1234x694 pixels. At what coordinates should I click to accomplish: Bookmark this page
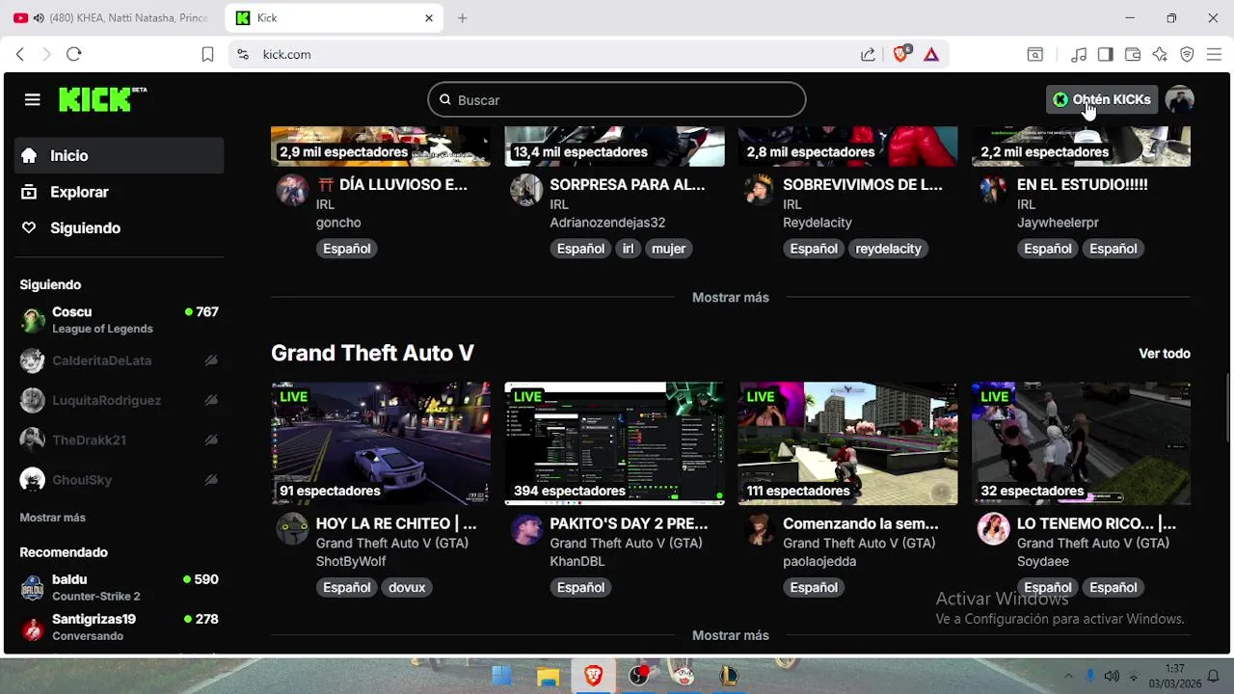point(207,55)
